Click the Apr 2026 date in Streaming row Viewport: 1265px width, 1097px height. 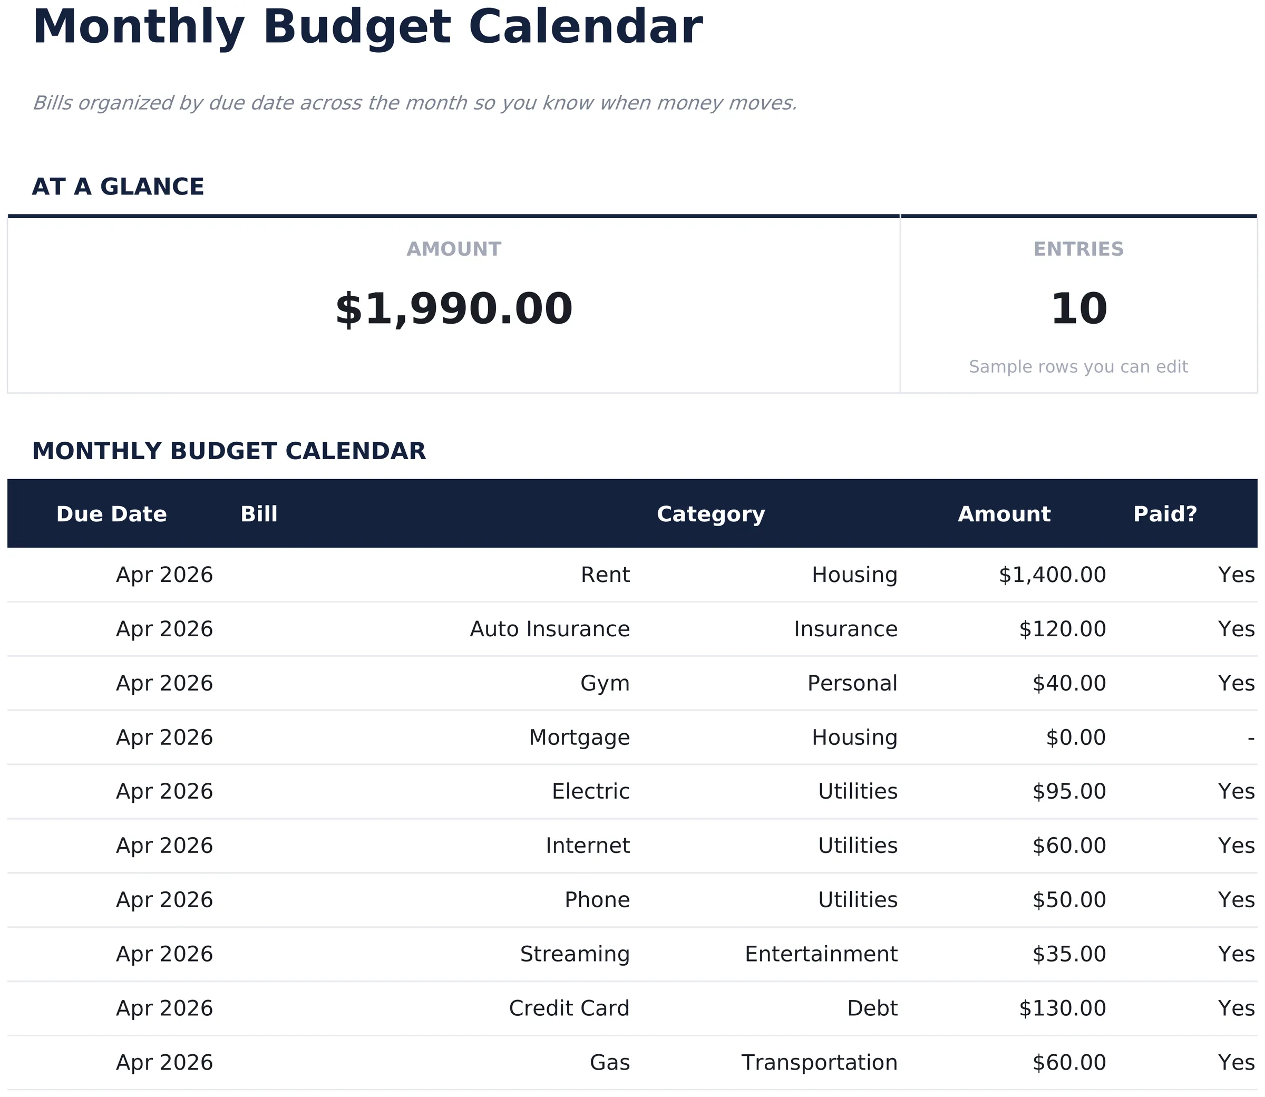pyautogui.click(x=164, y=954)
